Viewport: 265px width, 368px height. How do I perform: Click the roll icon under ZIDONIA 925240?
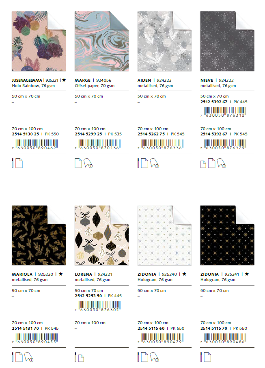click(154, 357)
